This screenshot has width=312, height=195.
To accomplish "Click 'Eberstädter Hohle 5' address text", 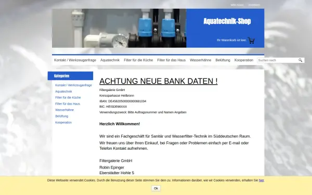I will point(117,173).
